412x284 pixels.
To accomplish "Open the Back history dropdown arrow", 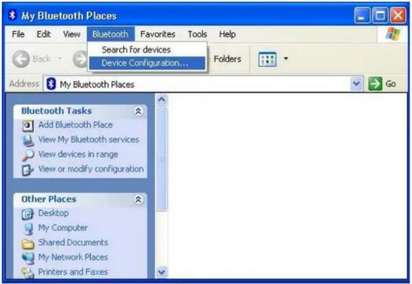I will pyautogui.click(x=60, y=59).
